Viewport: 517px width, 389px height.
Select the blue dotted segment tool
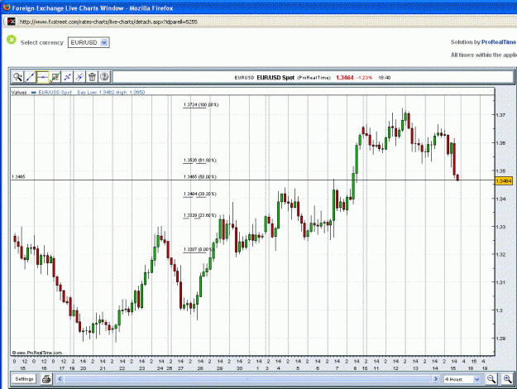[x=68, y=77]
